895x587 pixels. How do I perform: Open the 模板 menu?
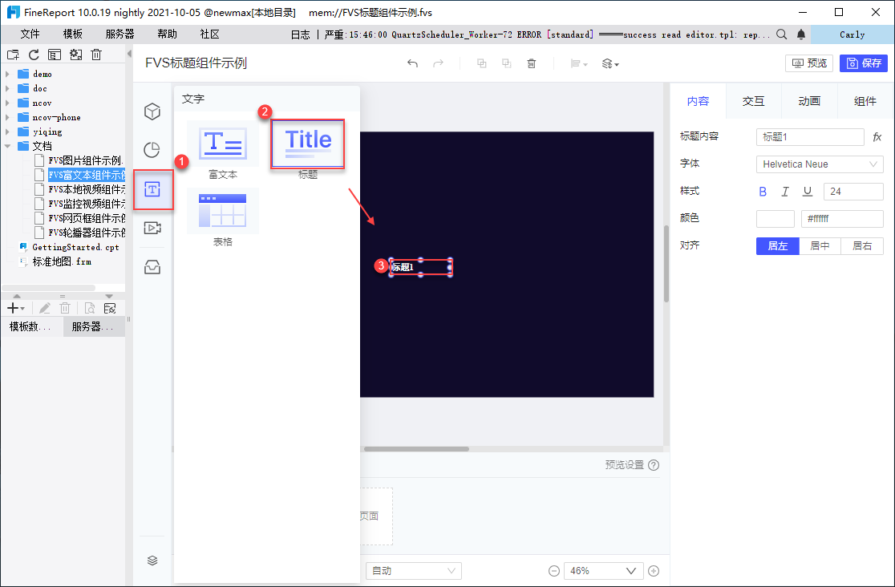coord(72,34)
